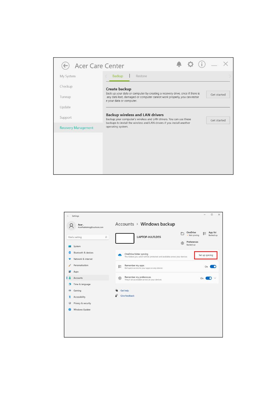Click the device thumbnail beside LAPTOP-HJLFLD5S
The width and height of the screenshot is (271, 394).
coord(125,238)
